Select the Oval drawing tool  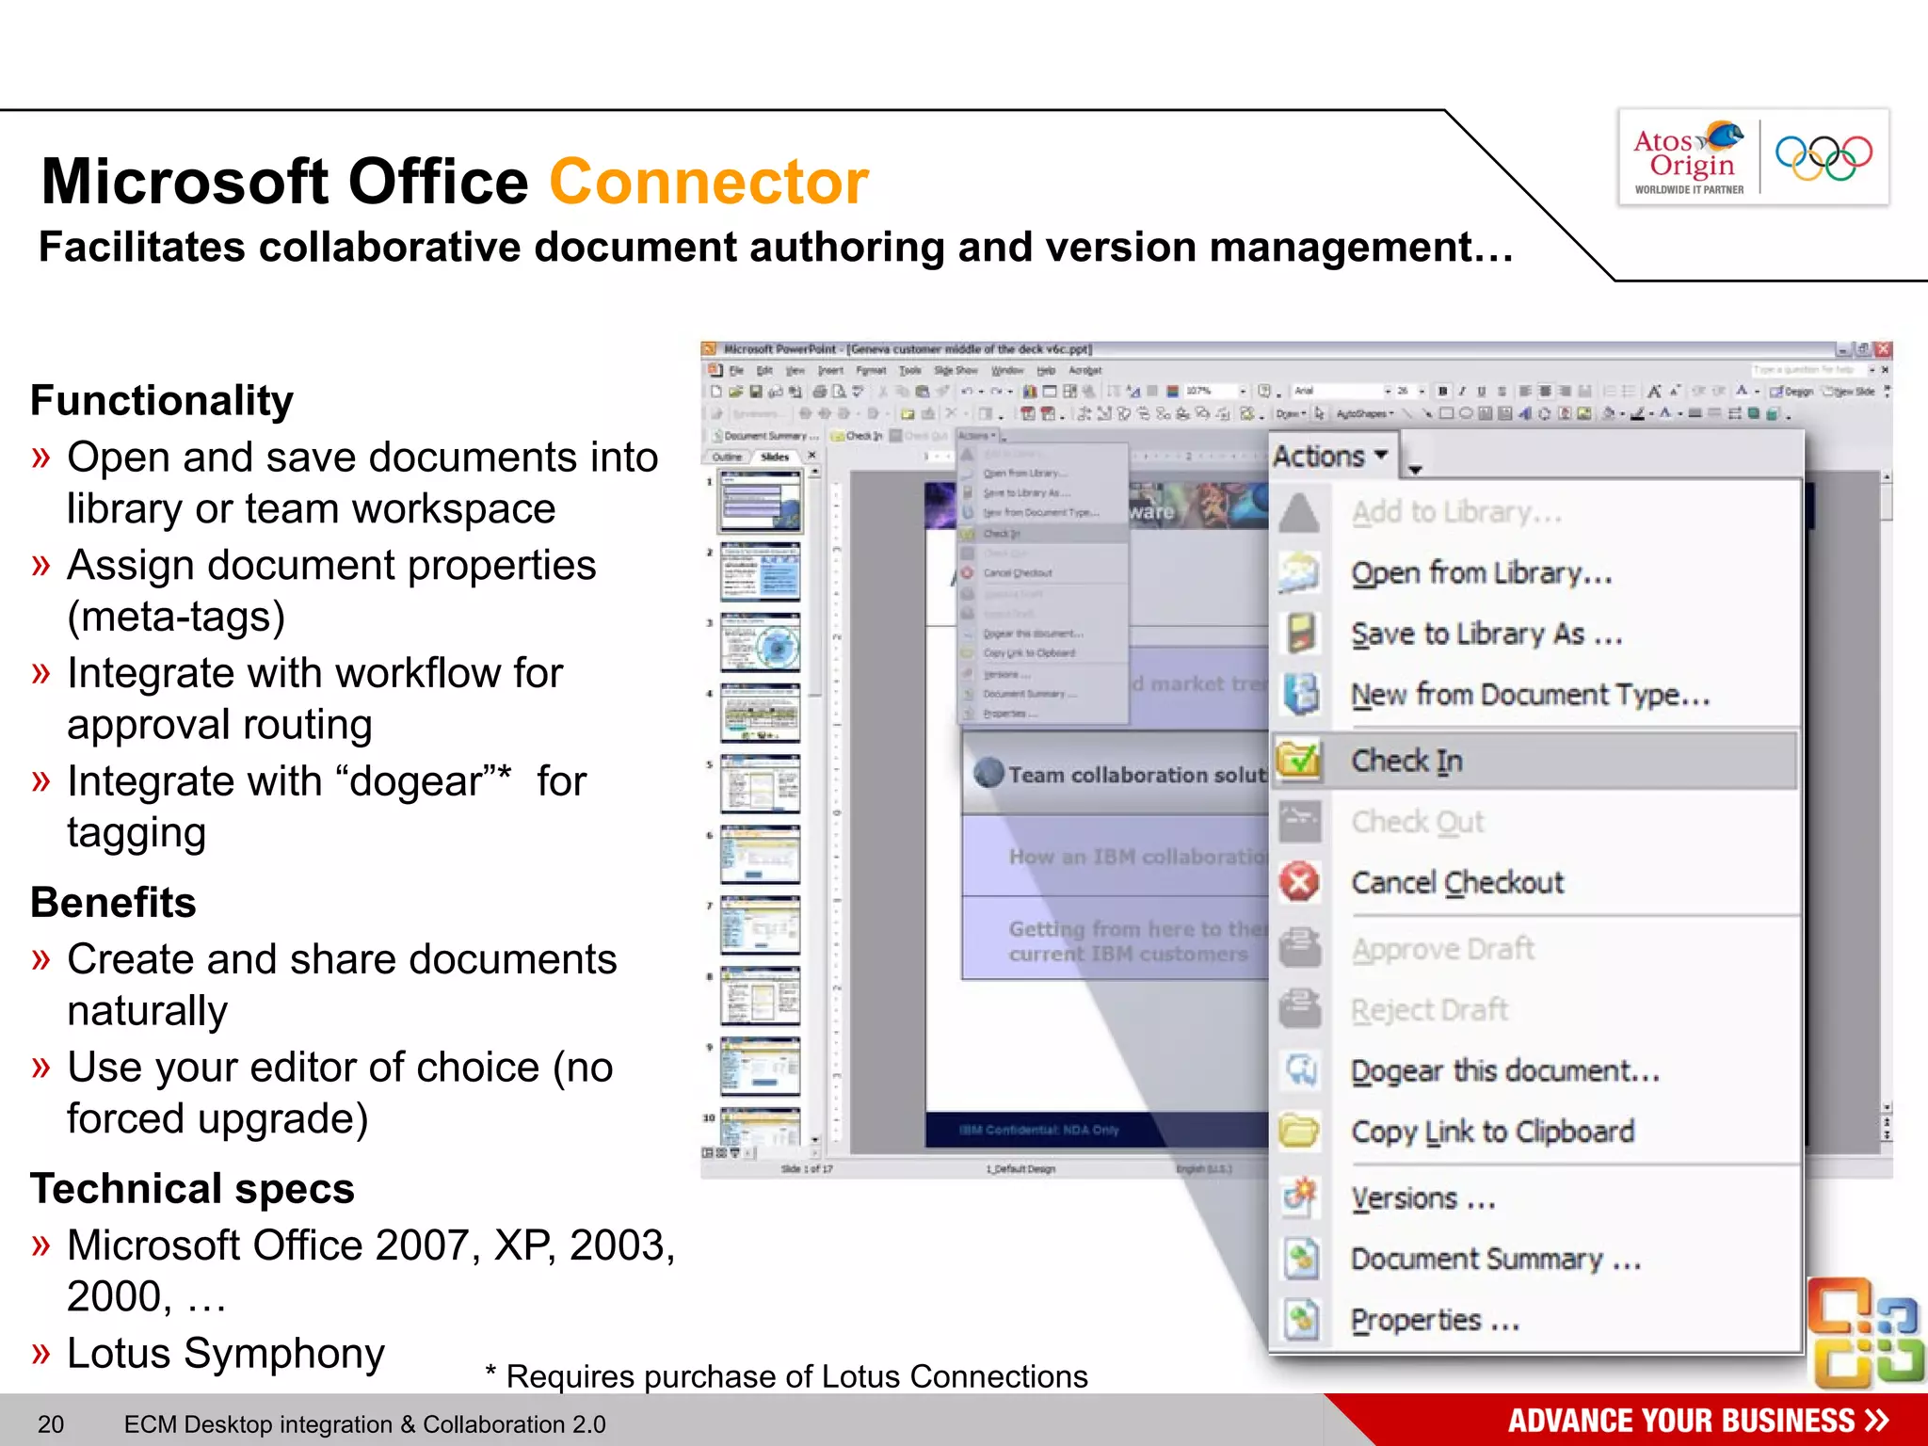click(x=1467, y=413)
